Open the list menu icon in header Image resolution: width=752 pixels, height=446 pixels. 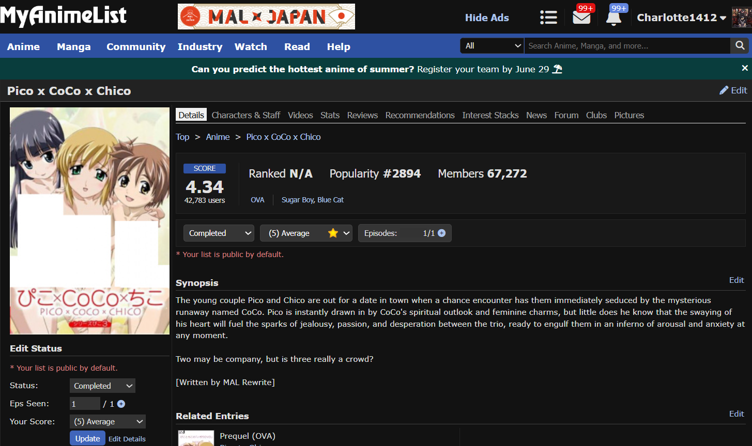(548, 18)
